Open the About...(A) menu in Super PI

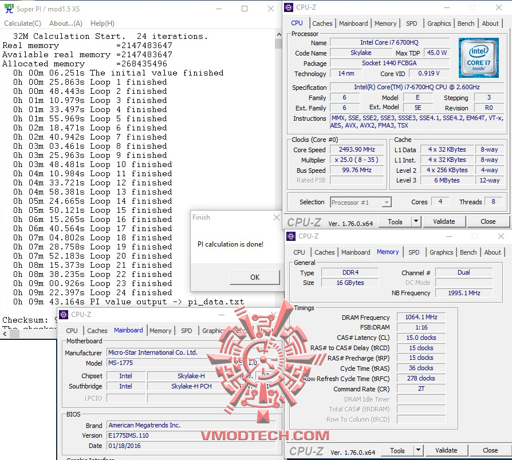pyautogui.click(x=66, y=23)
